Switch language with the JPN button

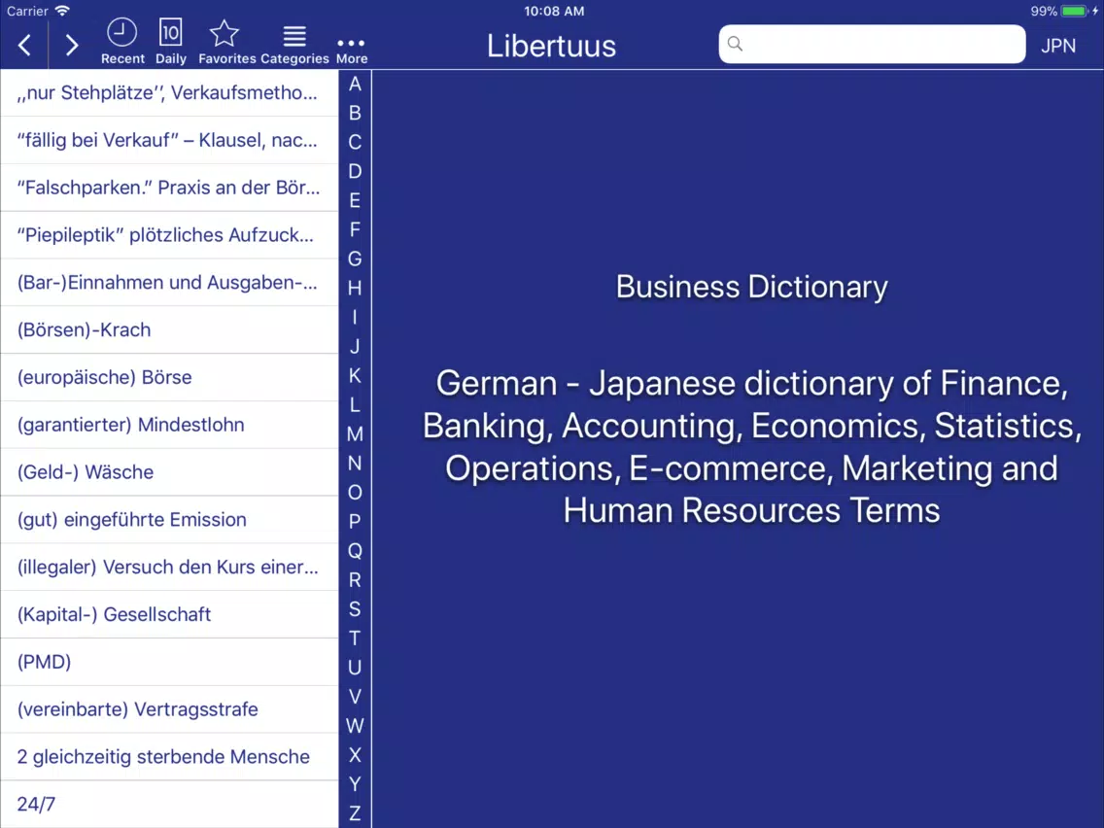(1057, 46)
